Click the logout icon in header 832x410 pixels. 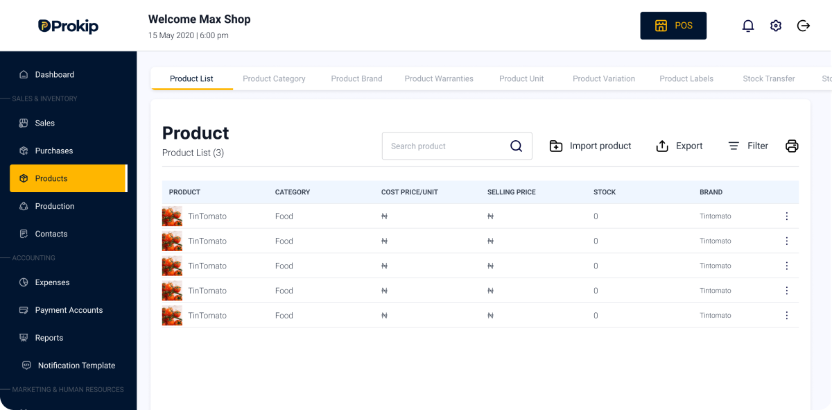804,26
